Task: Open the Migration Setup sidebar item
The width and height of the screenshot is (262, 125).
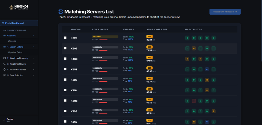Action: coord(15,52)
